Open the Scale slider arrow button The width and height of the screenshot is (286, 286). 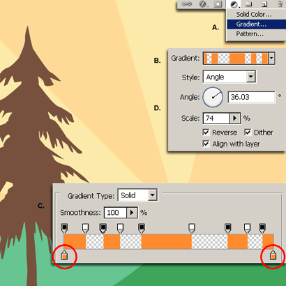pyautogui.click(x=235, y=119)
